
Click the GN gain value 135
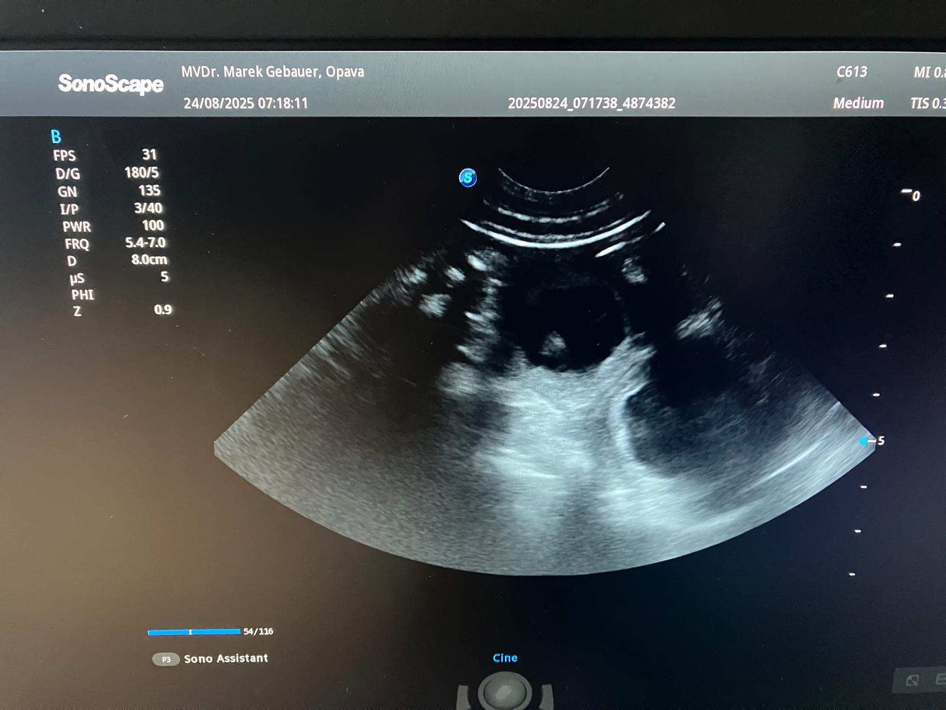pos(149,191)
